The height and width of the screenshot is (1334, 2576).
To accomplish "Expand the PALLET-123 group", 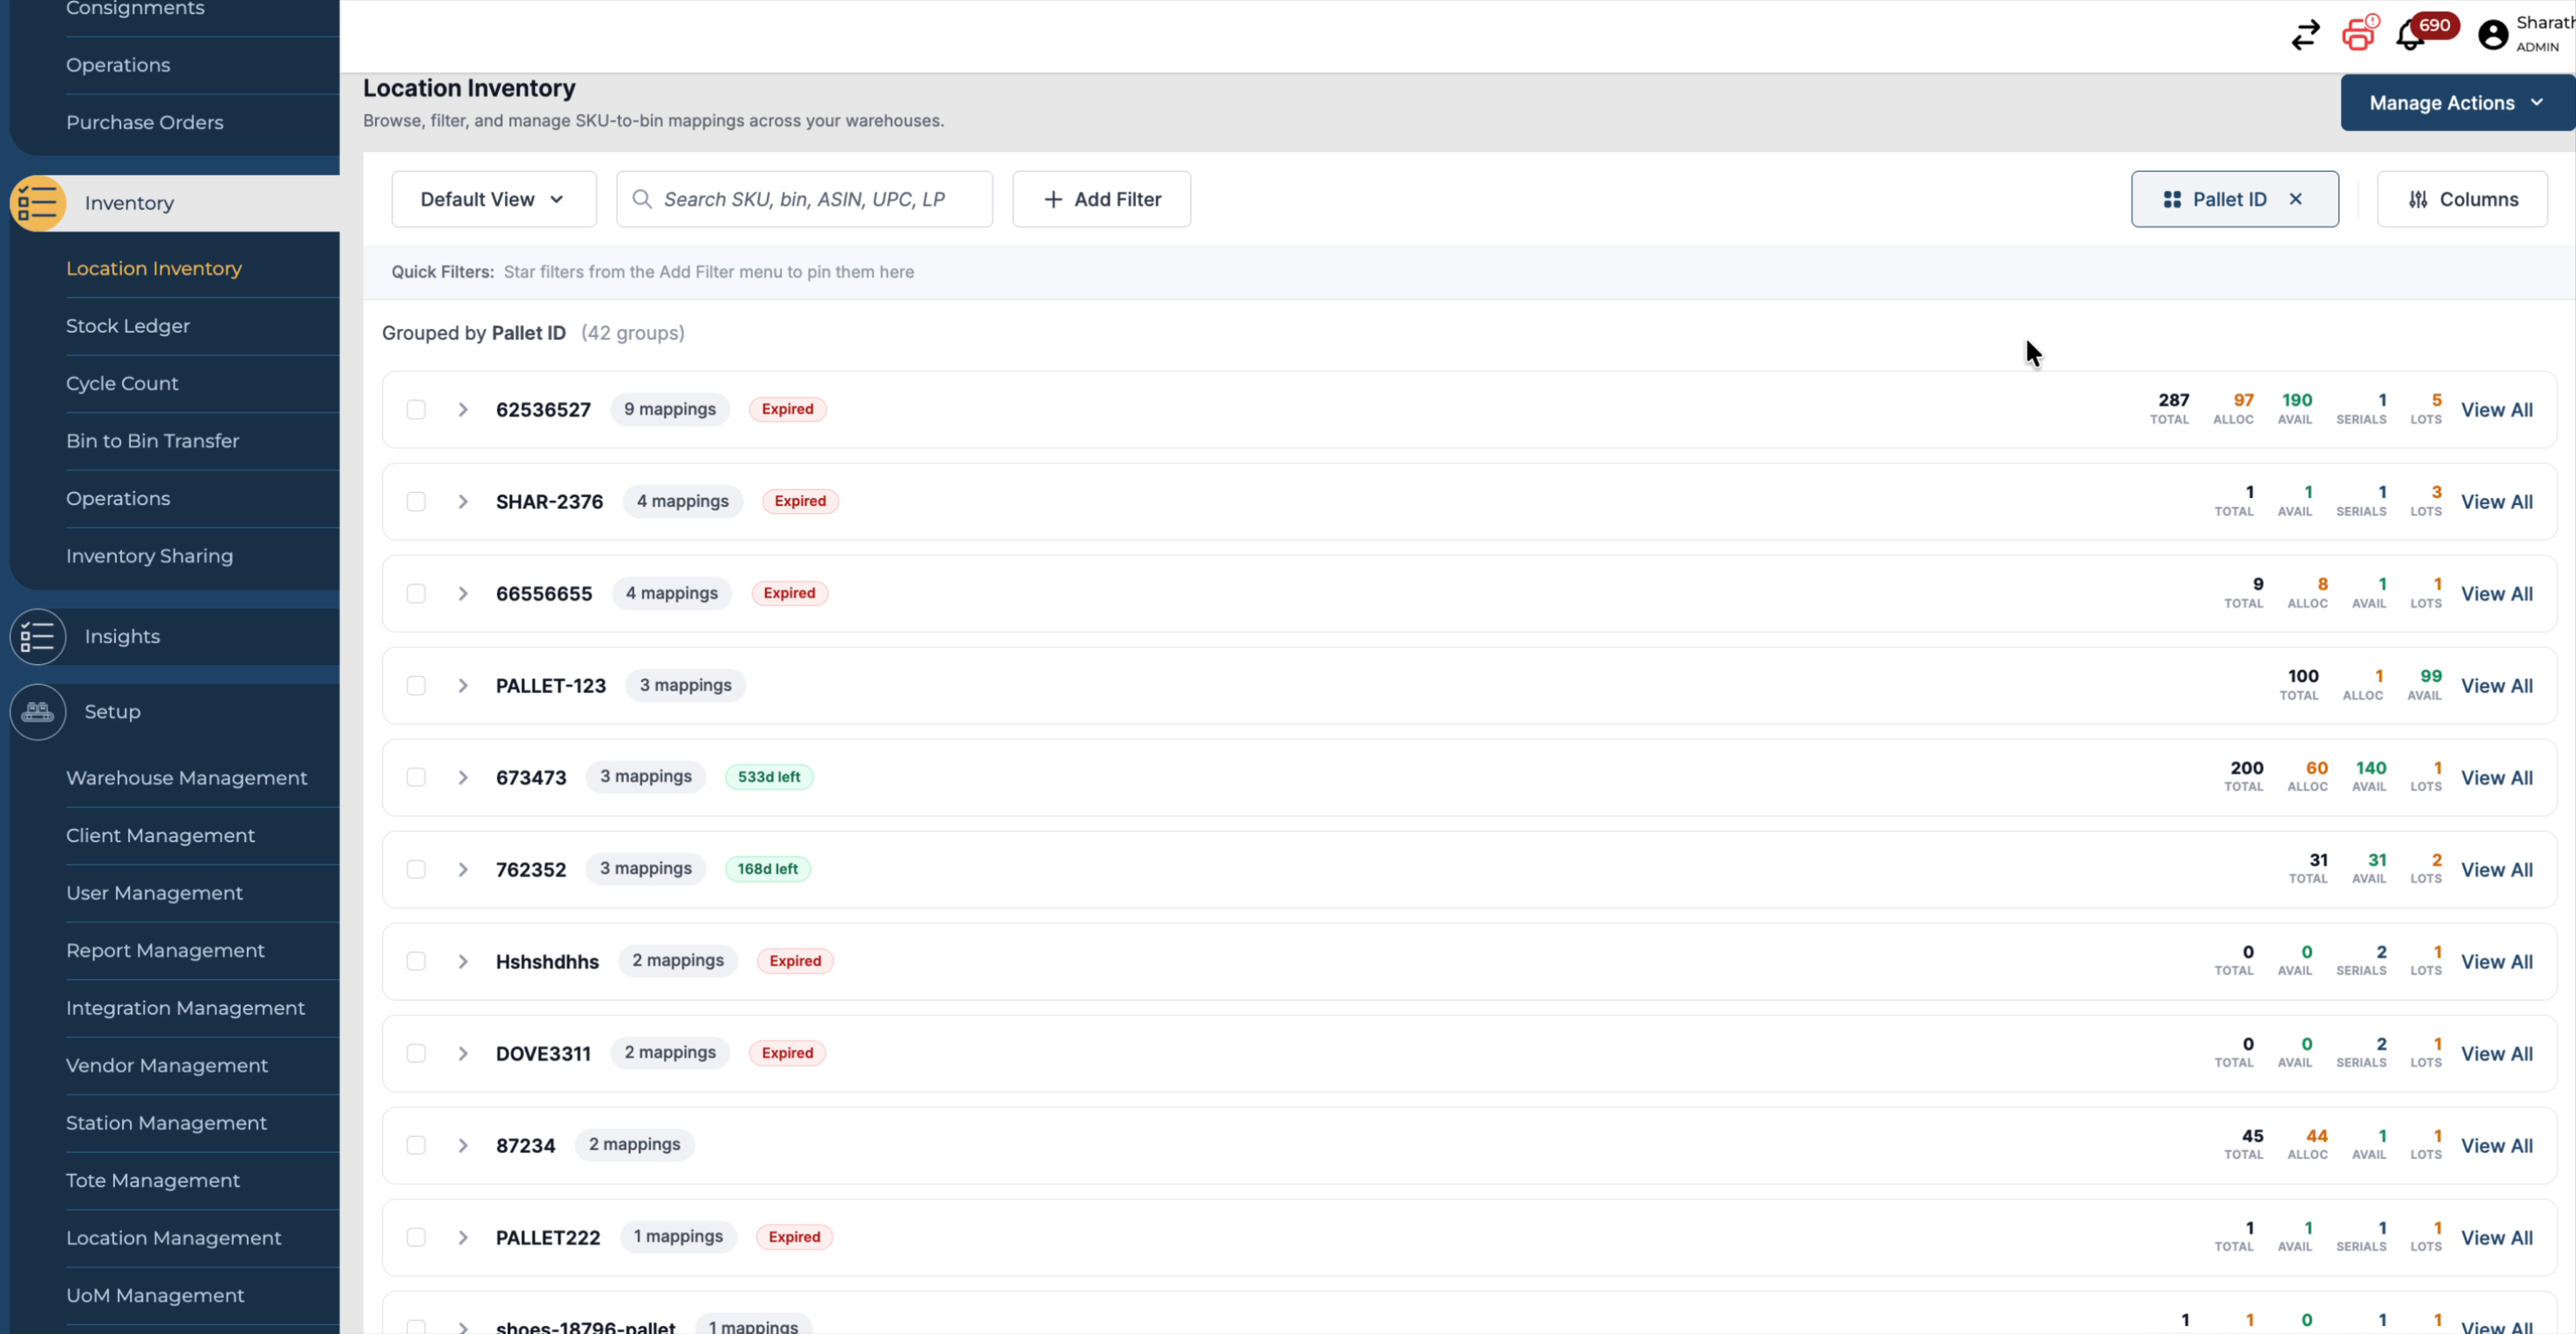I will pos(463,686).
